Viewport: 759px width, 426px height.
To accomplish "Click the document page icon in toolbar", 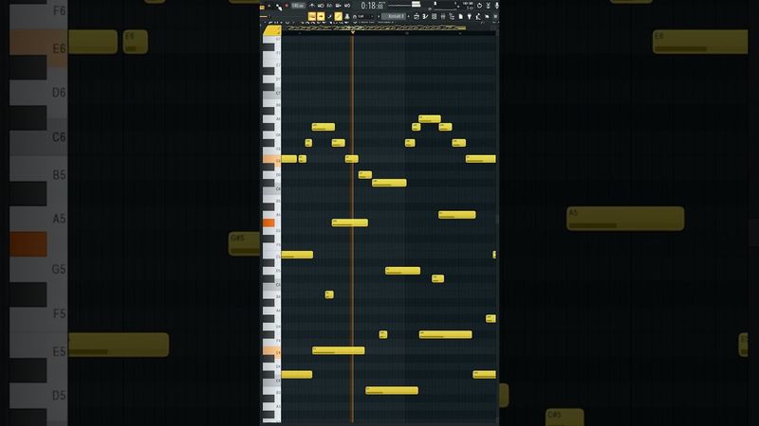I will tap(461, 16).
